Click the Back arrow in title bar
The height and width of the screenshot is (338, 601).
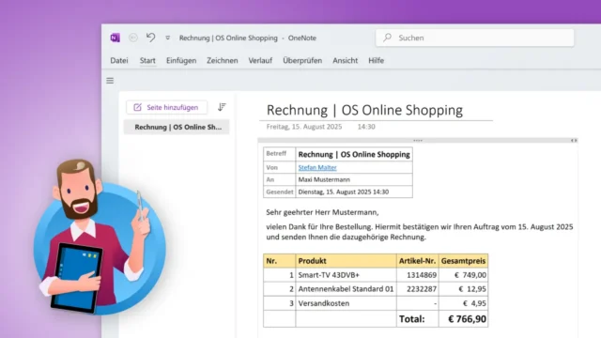tap(133, 38)
